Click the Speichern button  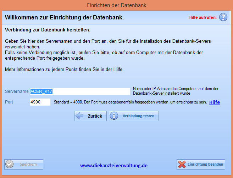coord(24,164)
